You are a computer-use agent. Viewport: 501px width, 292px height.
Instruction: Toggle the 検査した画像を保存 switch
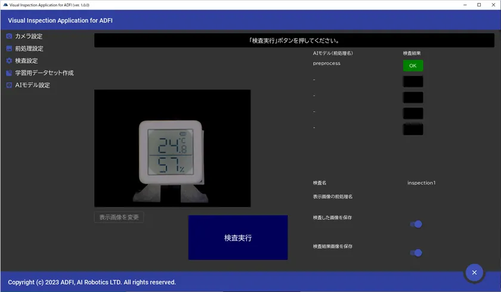[x=416, y=224]
